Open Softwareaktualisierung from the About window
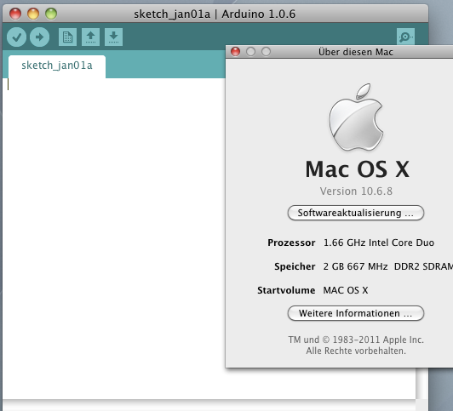 [x=356, y=213]
